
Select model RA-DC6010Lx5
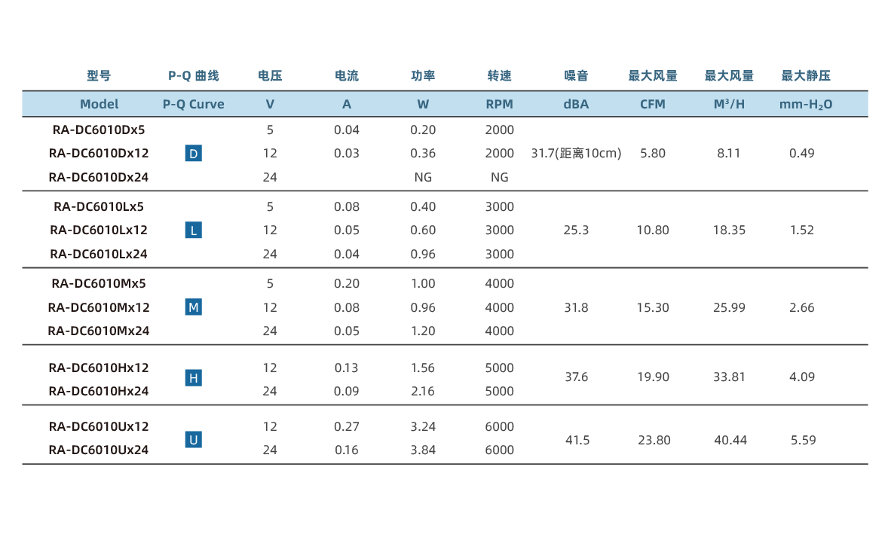click(99, 206)
